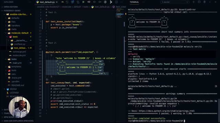The height and width of the screenshot is (123, 220).
Task: Click 'print(cmd_executed.stdout)' code line
Action: click(67, 101)
